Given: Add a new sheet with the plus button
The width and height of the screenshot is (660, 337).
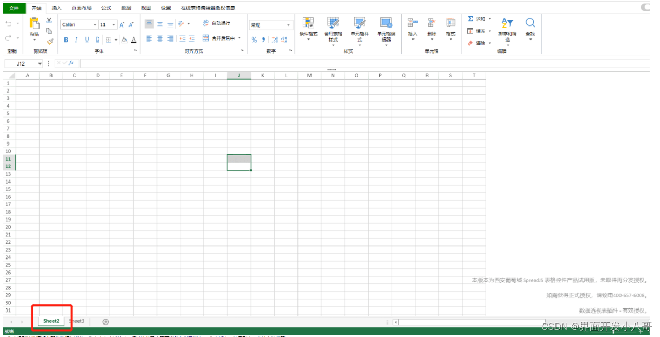Looking at the screenshot, I should coord(106,321).
